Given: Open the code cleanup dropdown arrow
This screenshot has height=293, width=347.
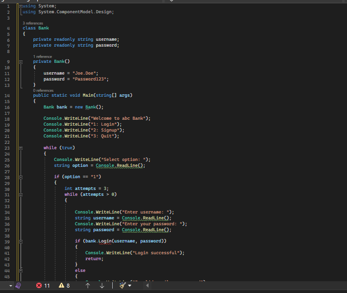Looking at the screenshot, I should [130, 286].
